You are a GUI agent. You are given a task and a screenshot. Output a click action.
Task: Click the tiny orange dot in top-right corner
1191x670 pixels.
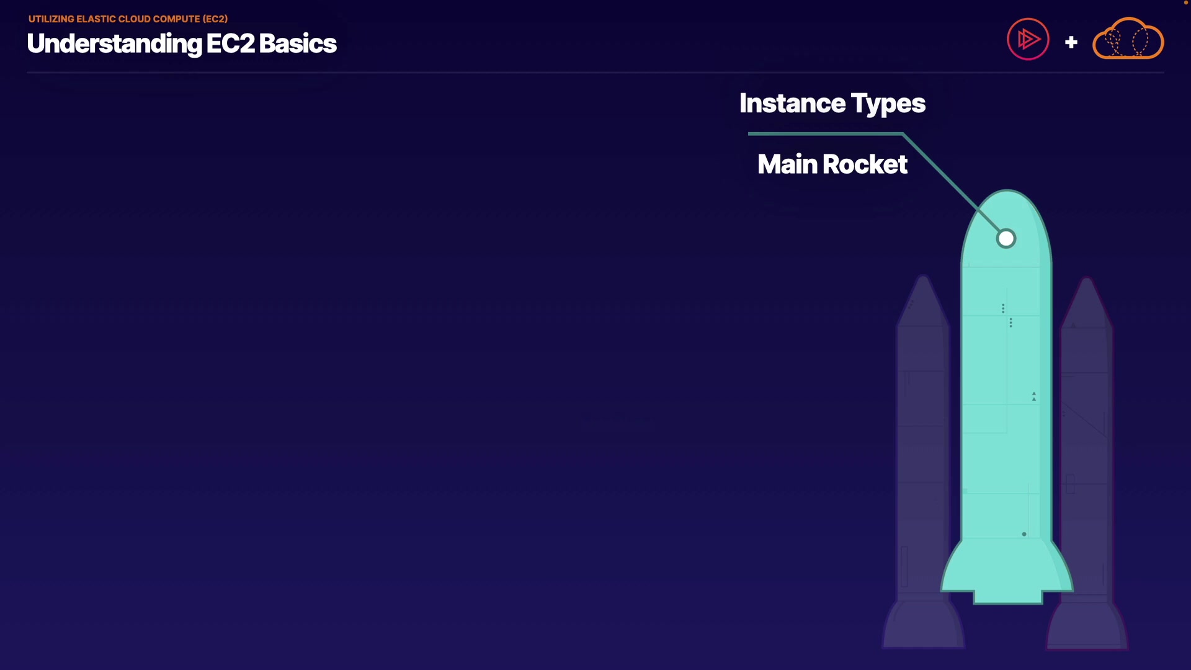click(x=1185, y=2)
